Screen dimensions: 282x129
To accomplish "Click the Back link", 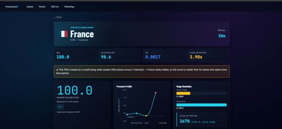I will (x=58, y=17).
